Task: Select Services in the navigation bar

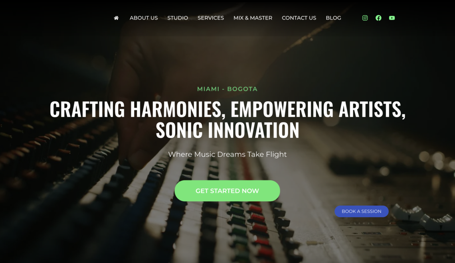Action: (211, 18)
